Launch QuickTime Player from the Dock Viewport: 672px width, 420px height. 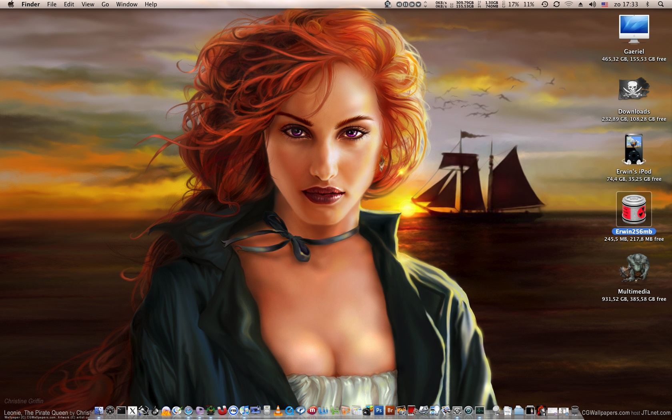[289, 411]
